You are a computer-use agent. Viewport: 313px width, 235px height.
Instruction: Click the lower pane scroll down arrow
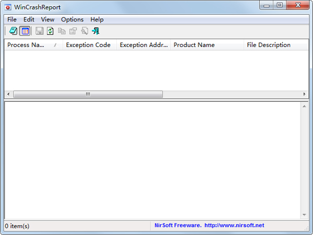(305, 215)
